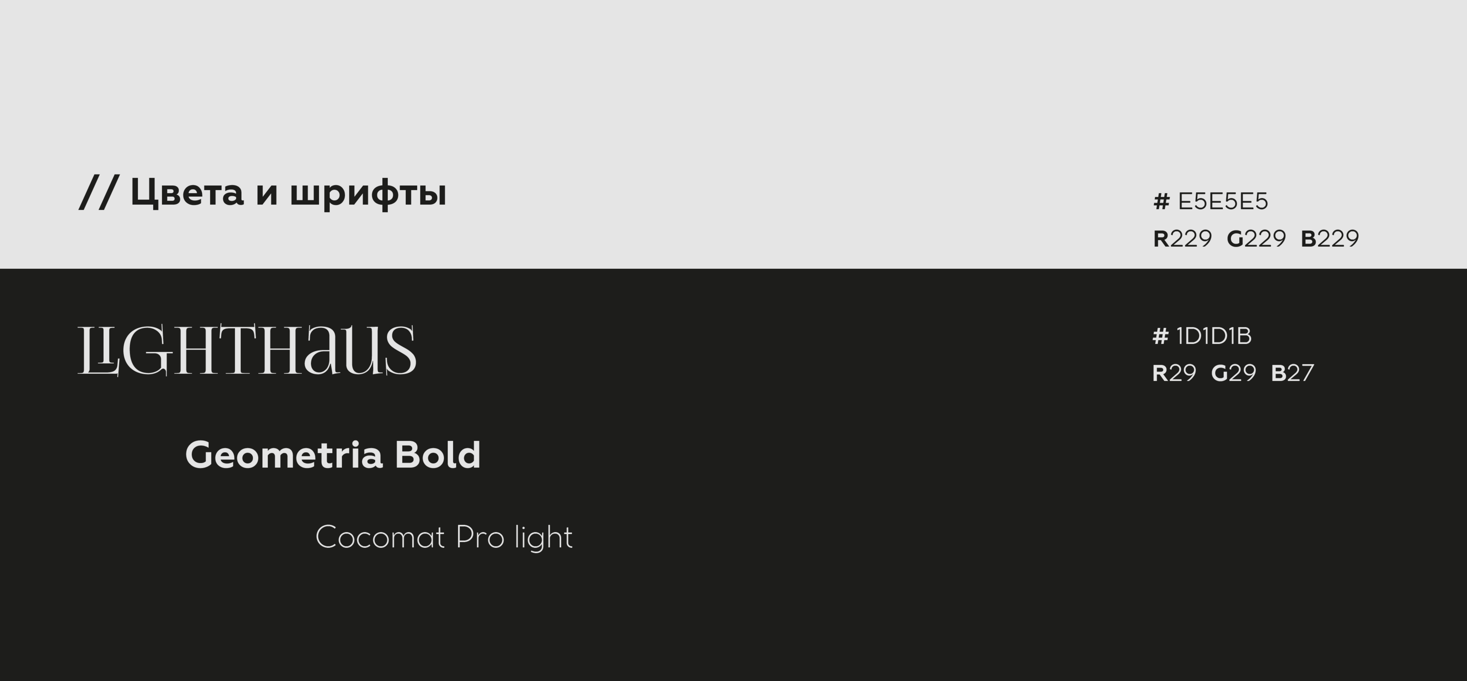
Task: Click the 1D1D1B hex color code
Action: pyautogui.click(x=1213, y=336)
